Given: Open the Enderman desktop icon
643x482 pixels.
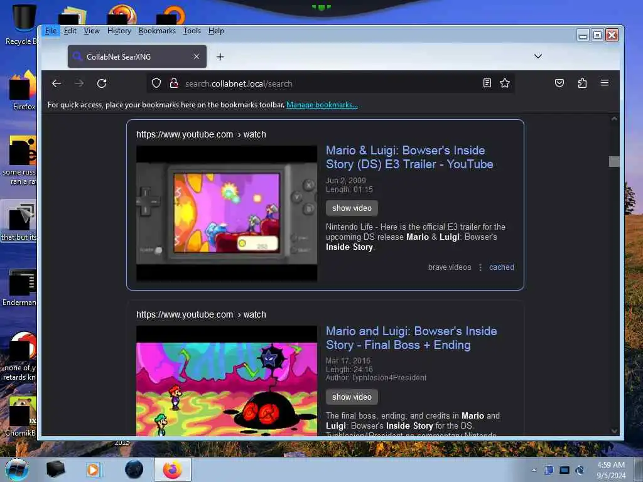Looking at the screenshot, I should 19,287.
